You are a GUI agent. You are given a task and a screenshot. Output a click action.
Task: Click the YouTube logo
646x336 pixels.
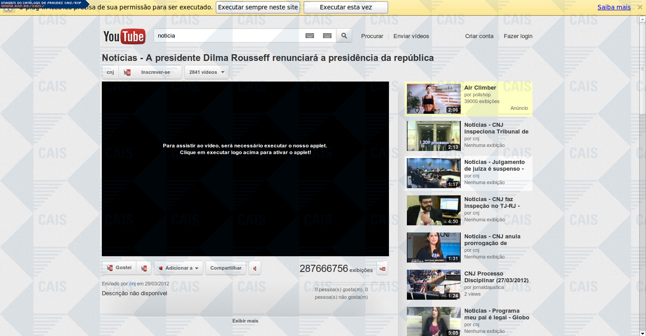(x=124, y=36)
